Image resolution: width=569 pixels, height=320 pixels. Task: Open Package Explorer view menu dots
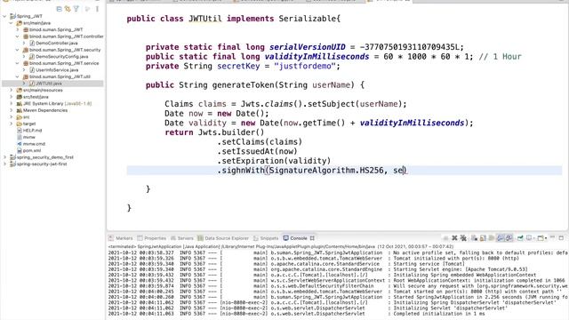[97, 9]
